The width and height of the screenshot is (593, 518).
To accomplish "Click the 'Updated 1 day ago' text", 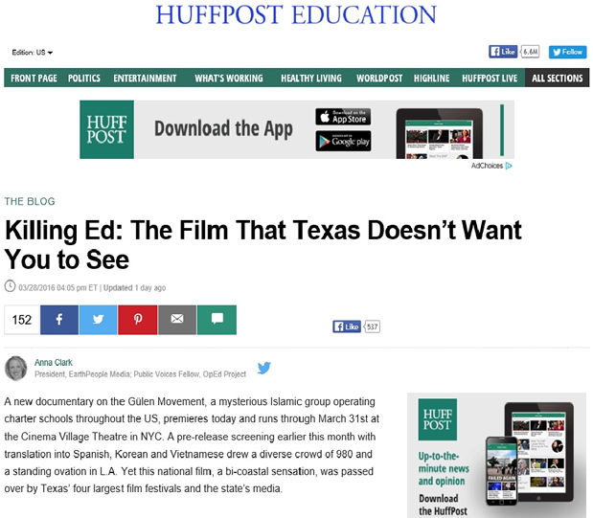I will [x=134, y=288].
